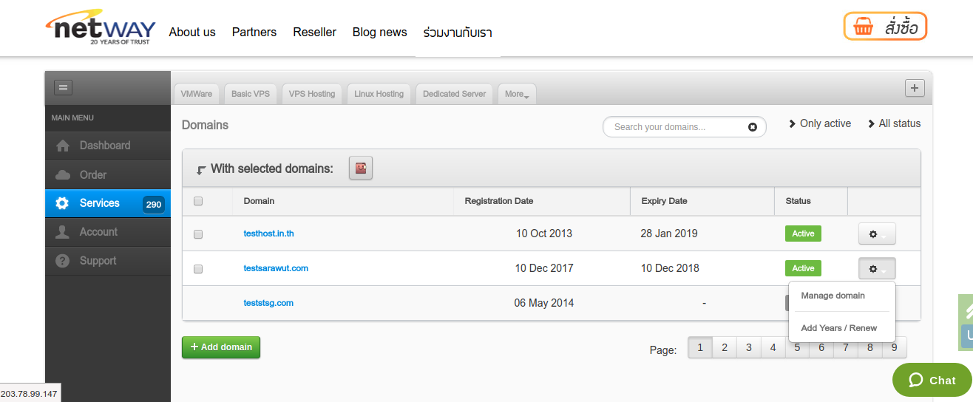Toggle the sidebar hamburger menu icon

click(x=63, y=87)
